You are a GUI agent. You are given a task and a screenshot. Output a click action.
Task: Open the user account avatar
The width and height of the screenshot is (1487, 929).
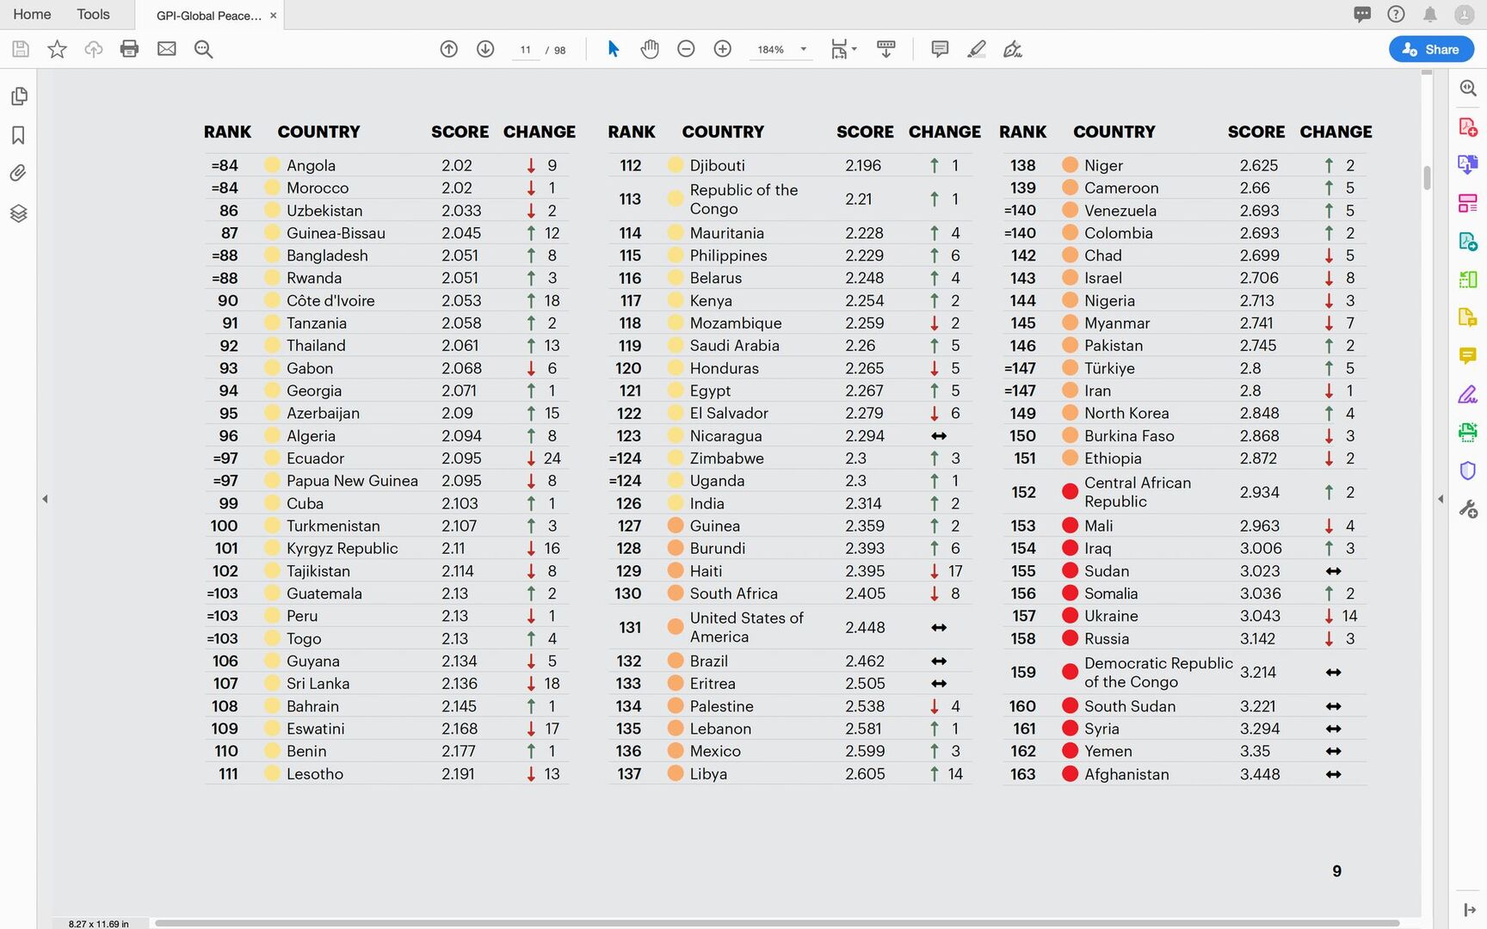click(x=1464, y=14)
